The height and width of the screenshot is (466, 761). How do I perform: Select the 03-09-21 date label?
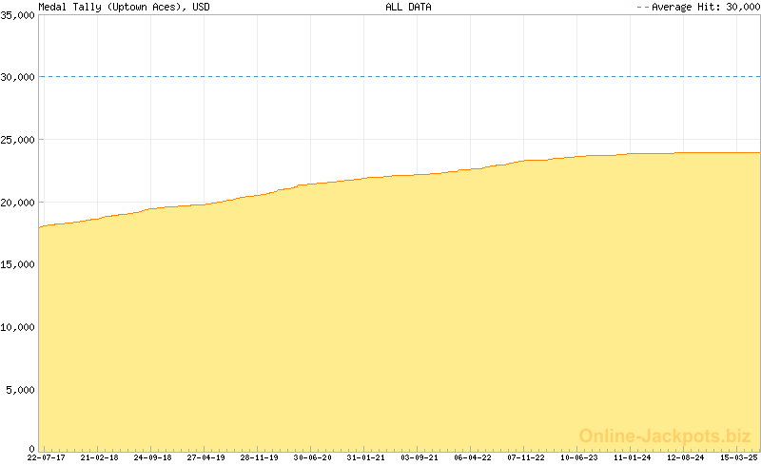pyautogui.click(x=420, y=457)
